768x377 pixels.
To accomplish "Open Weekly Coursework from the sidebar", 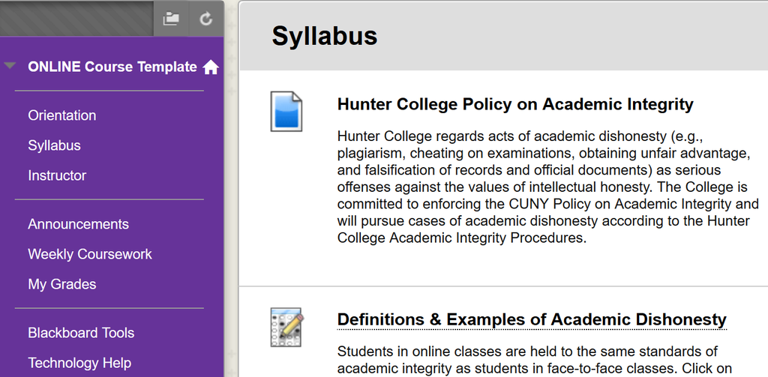I will tap(90, 254).
